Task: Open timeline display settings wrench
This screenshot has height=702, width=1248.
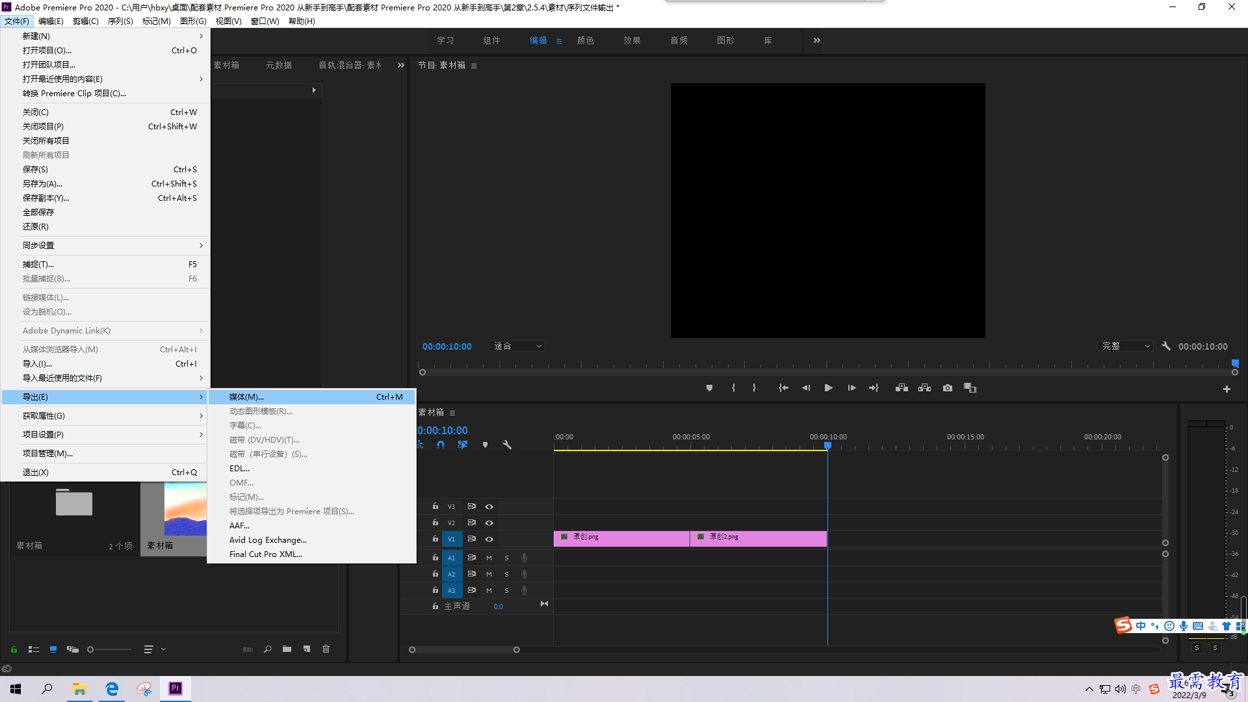Action: point(507,445)
